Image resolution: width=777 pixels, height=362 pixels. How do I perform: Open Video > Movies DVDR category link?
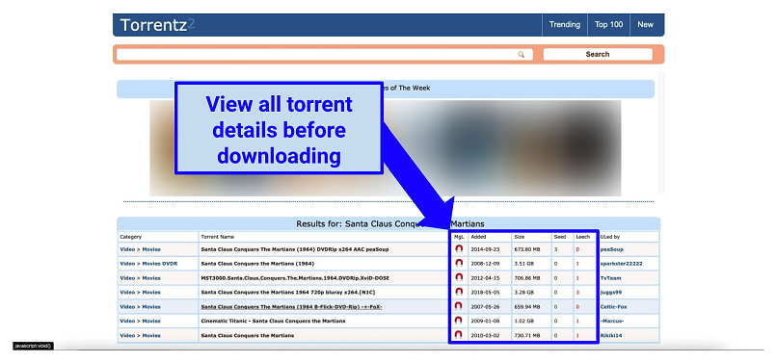[148, 264]
